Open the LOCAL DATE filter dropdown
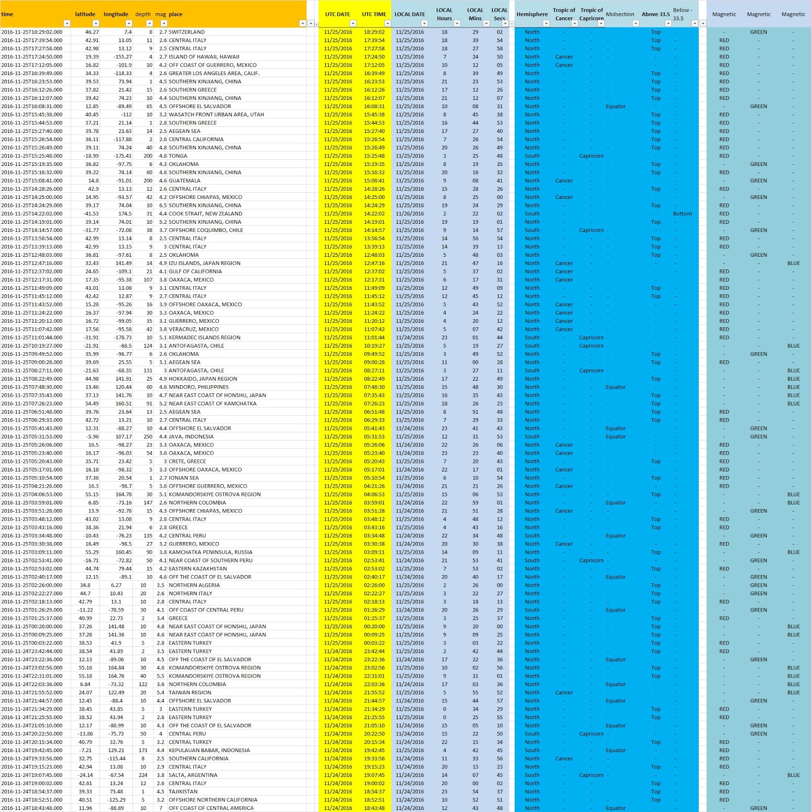The width and height of the screenshot is (811, 812). pyautogui.click(x=424, y=23)
